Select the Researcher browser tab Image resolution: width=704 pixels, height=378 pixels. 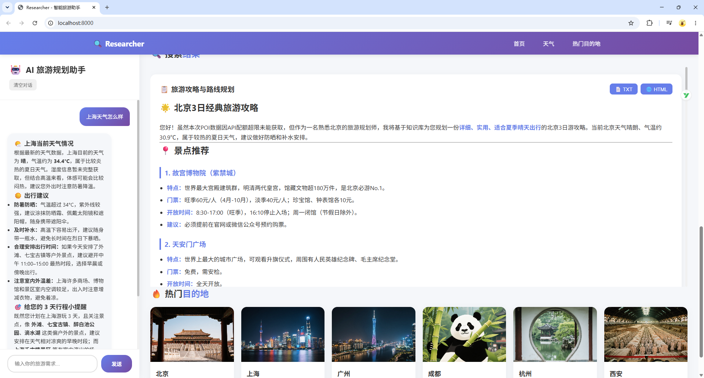[57, 7]
